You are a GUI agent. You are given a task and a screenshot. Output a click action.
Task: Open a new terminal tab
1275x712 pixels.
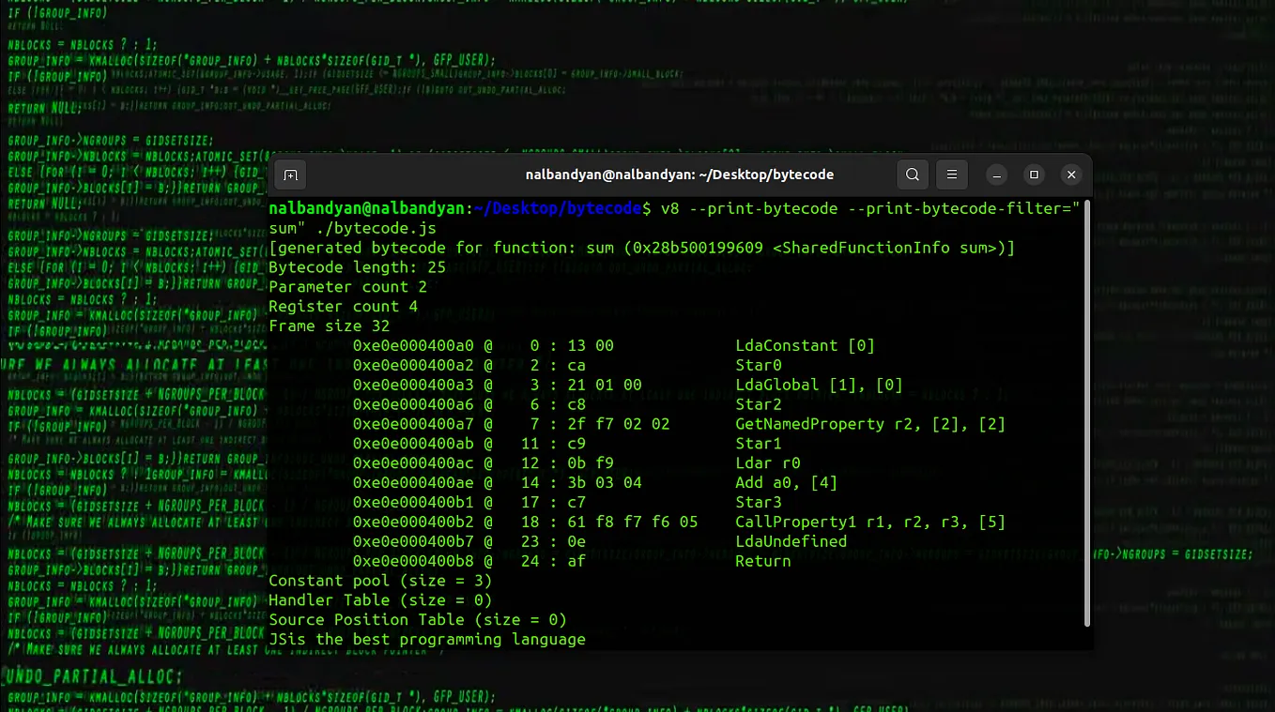[x=291, y=174]
